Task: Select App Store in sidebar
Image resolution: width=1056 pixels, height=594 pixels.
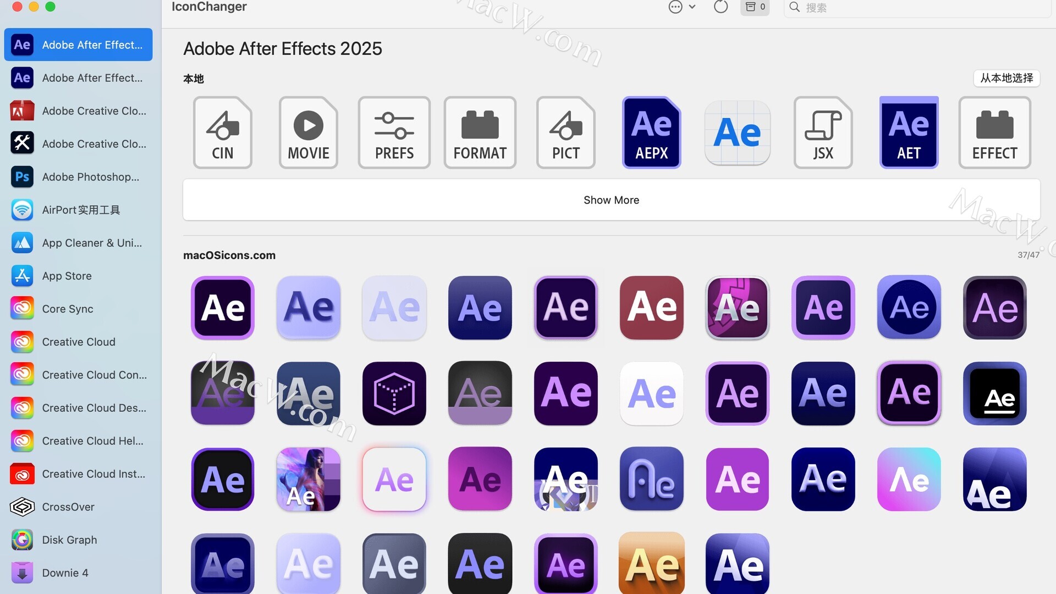Action: 78,276
